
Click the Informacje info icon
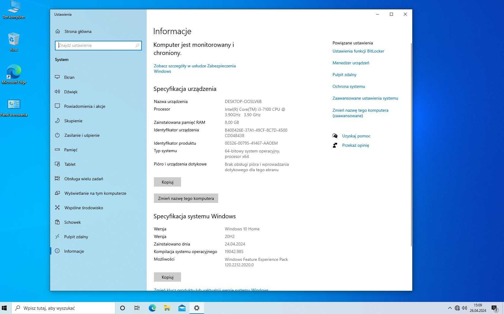pyautogui.click(x=57, y=251)
